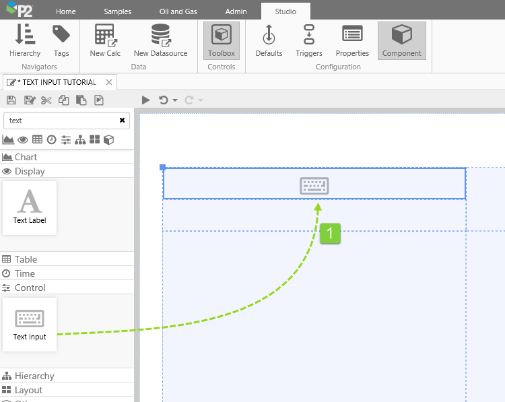Open the Hierarchy navigator
This screenshot has height=402, width=505.
25,40
